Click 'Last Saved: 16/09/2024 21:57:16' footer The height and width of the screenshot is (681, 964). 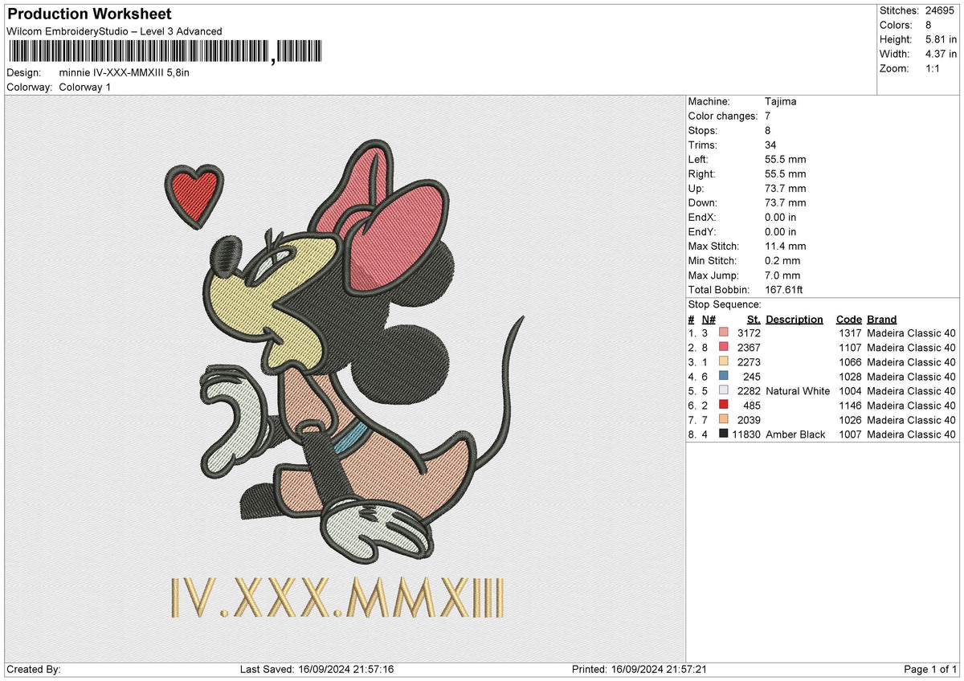point(317,669)
